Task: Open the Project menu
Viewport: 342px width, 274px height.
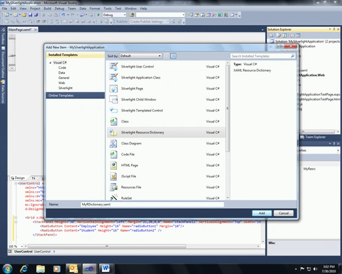Action: [35, 9]
